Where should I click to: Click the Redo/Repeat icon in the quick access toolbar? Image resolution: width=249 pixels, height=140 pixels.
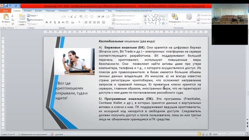tap(16, 6)
